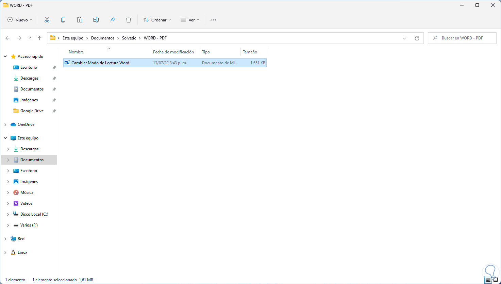Select Videos under Este equipo
Image resolution: width=501 pixels, height=284 pixels.
coord(26,203)
